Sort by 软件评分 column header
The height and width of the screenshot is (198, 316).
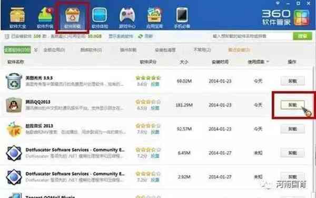point(148,62)
